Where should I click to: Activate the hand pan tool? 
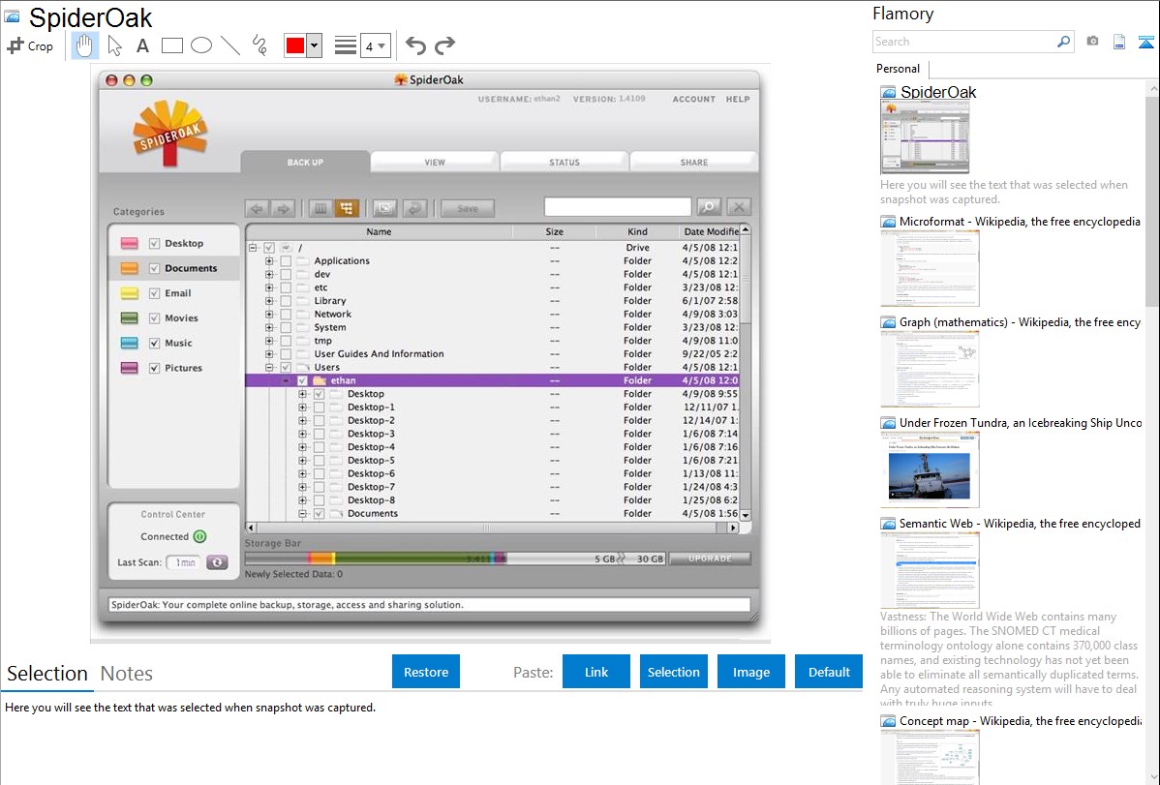coord(84,45)
